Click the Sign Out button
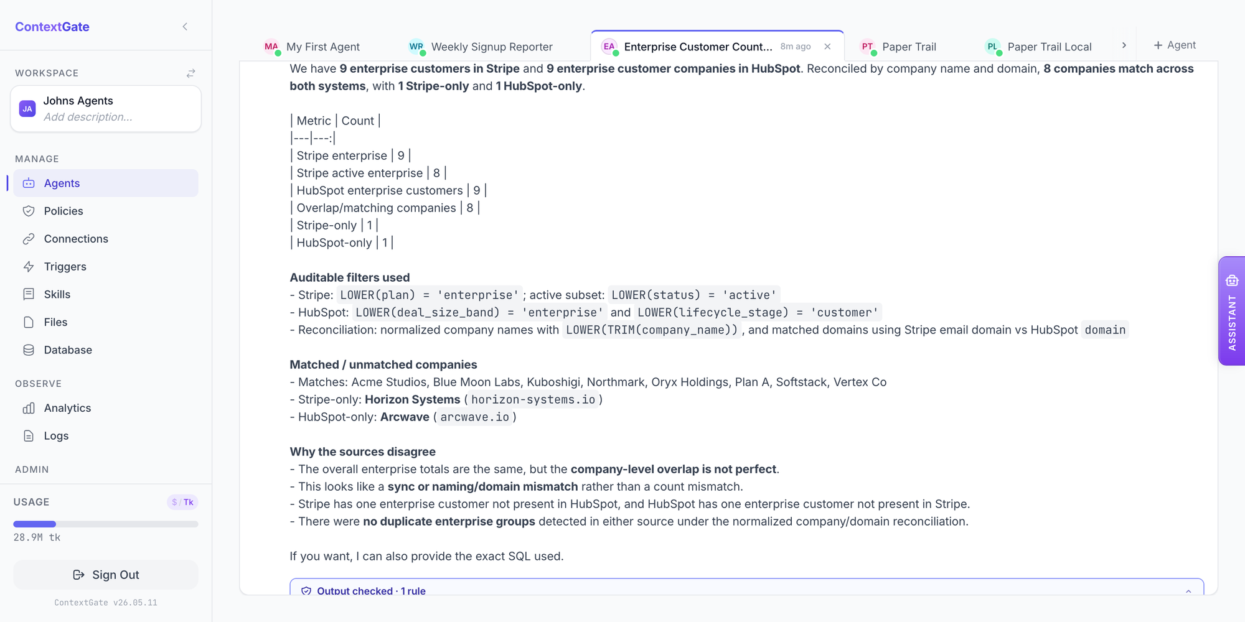Image resolution: width=1245 pixels, height=622 pixels. (x=106, y=575)
